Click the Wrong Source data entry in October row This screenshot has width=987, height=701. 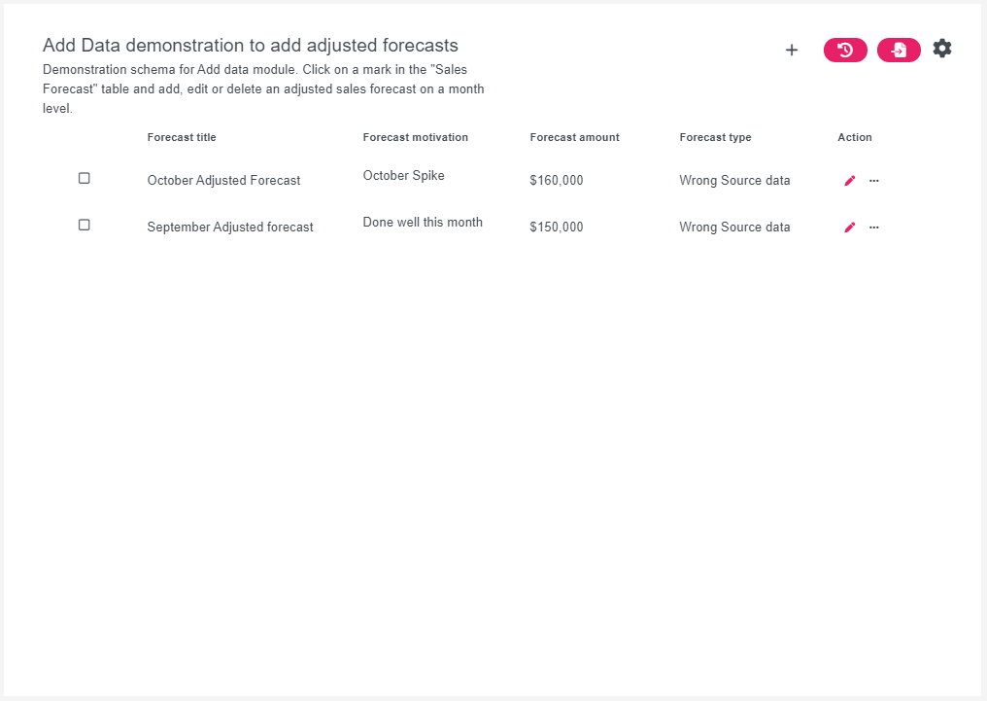point(734,180)
